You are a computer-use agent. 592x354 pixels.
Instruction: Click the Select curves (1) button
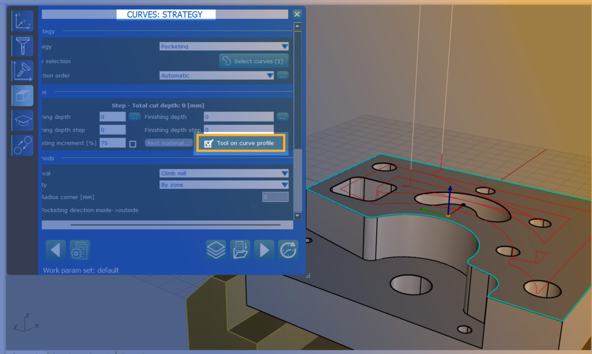(x=254, y=61)
